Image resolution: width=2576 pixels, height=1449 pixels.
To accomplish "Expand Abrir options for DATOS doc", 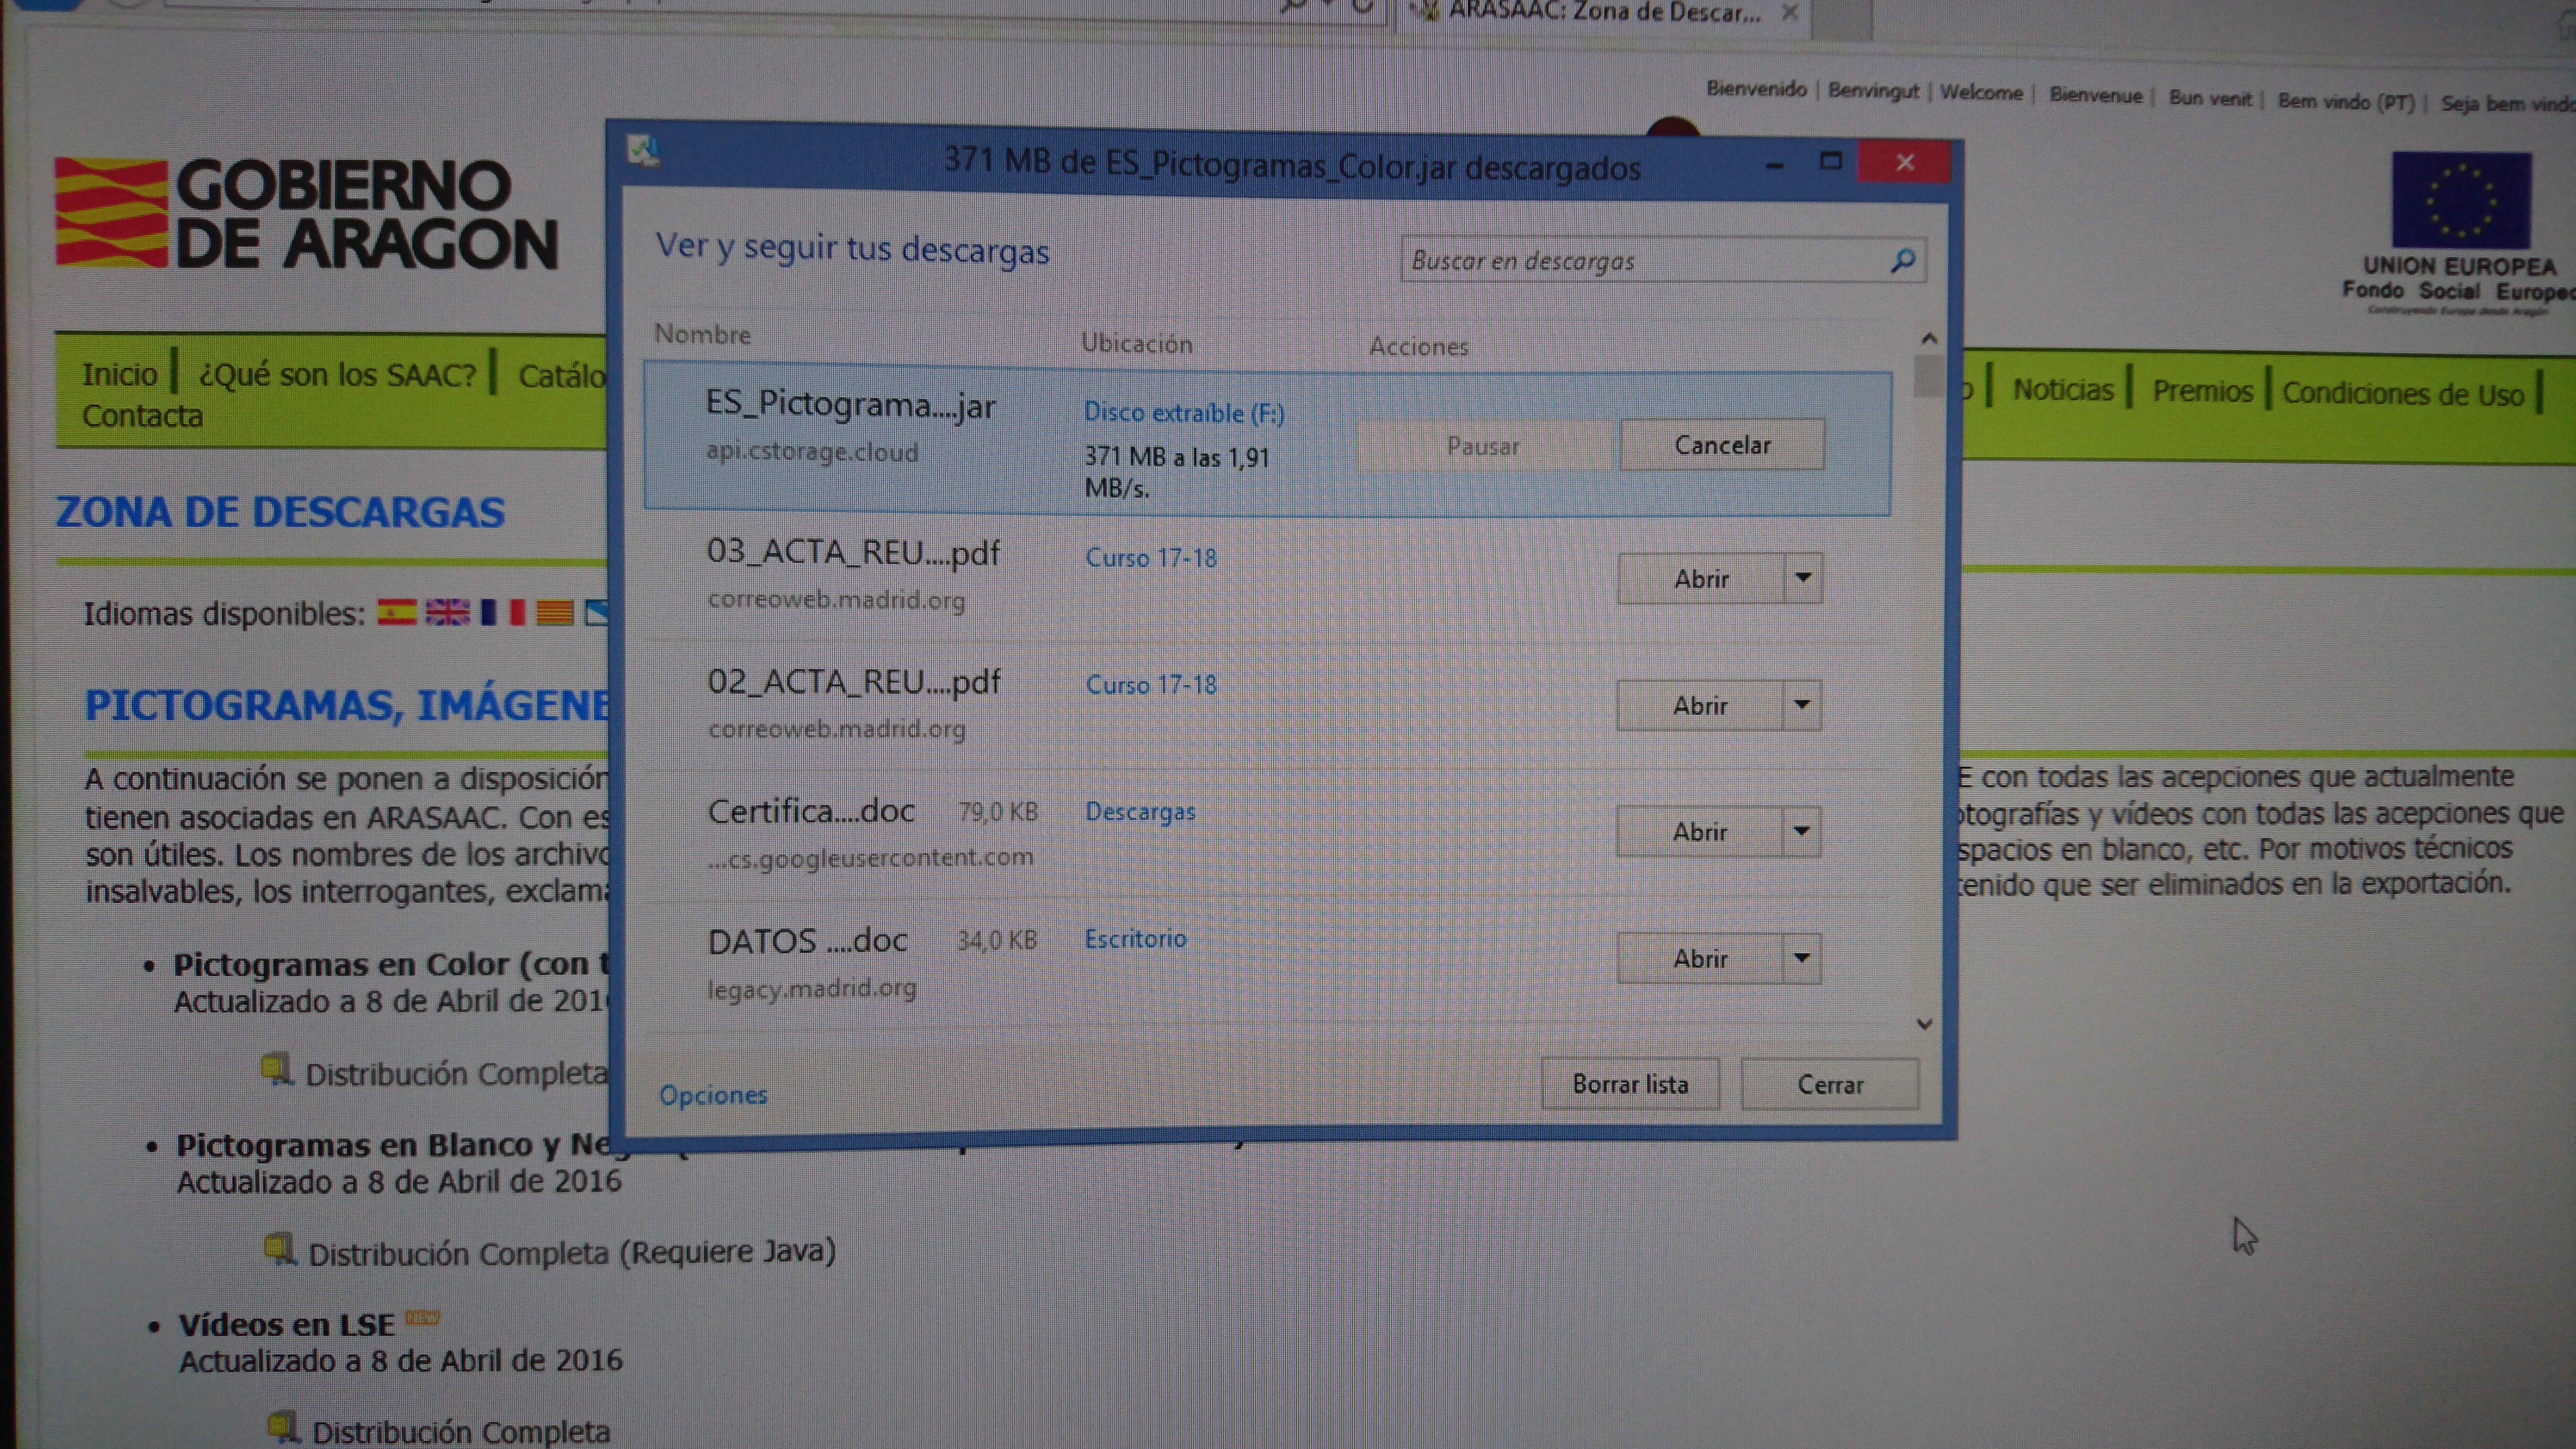I will coord(1801,958).
